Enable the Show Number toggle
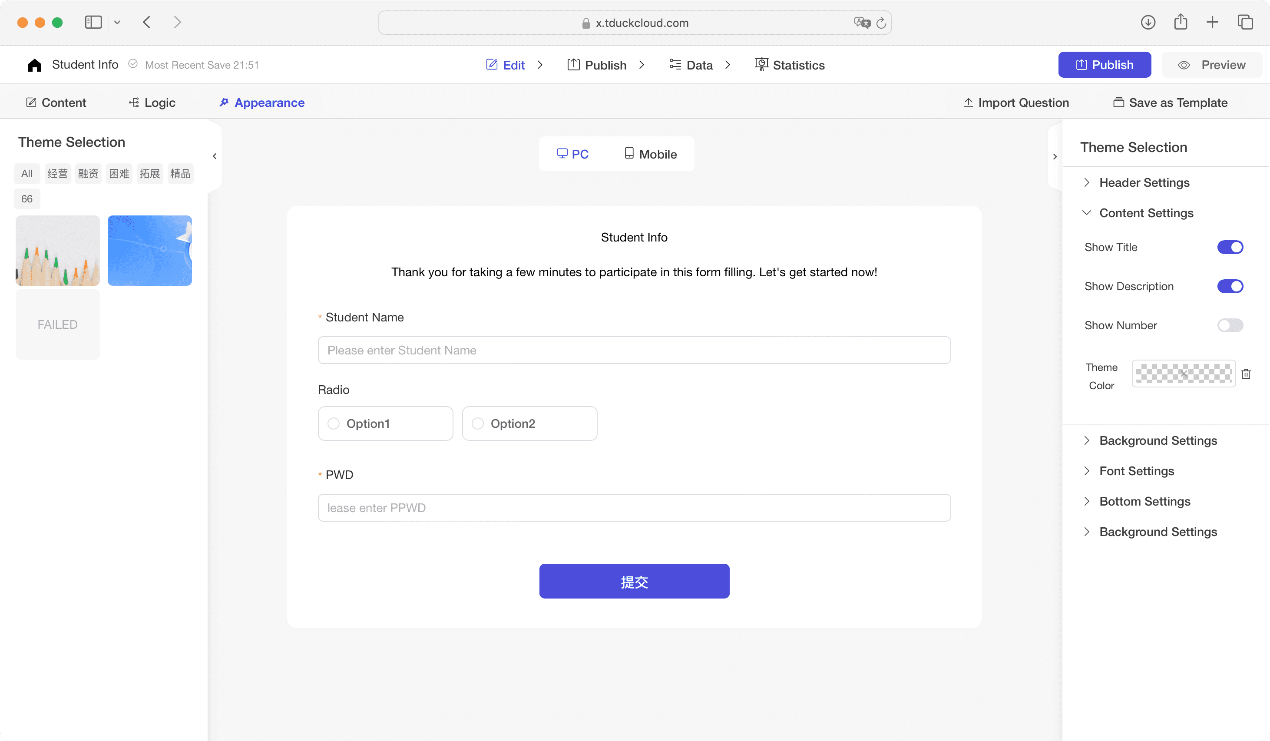1270x741 pixels. 1230,325
